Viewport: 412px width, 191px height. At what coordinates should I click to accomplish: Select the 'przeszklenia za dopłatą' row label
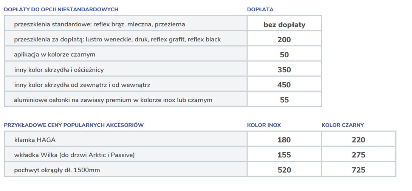tap(117, 40)
